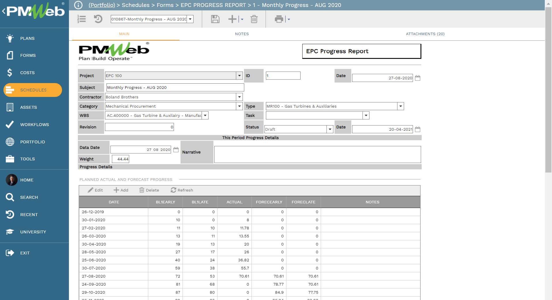The height and width of the screenshot is (300, 552).
Task: Open the Recent history icon in sidebar
Action: coord(10,214)
